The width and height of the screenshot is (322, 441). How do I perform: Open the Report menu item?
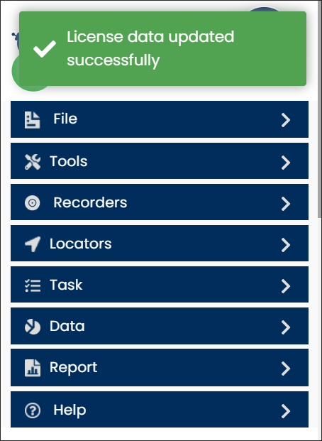(160, 367)
